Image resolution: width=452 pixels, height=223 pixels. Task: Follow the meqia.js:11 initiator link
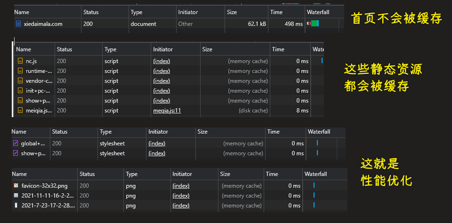click(x=167, y=111)
